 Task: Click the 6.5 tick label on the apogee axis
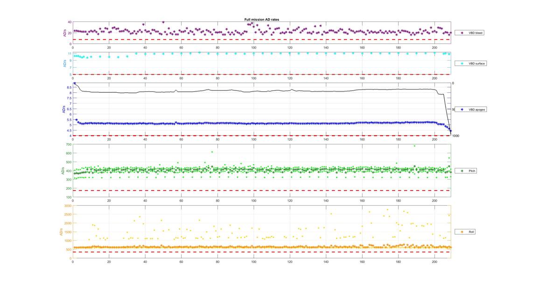69,109
